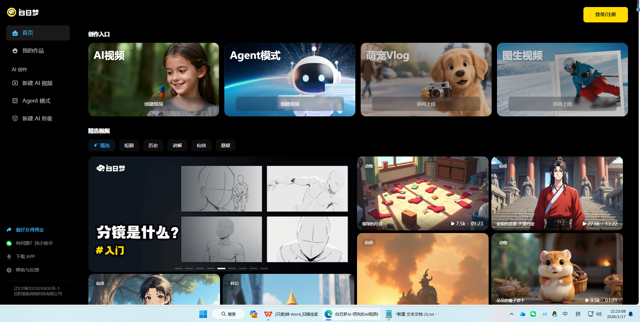
Task: Click the Edge browser icon in taskbar
Action: pos(329,314)
